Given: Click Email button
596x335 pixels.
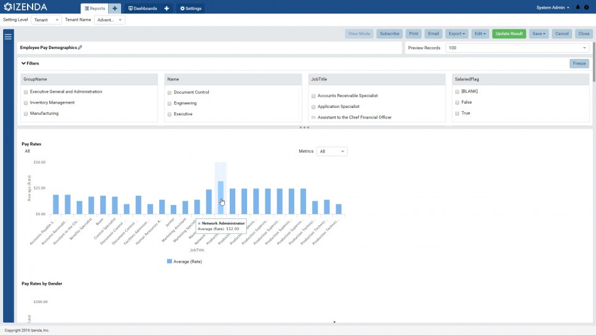Looking at the screenshot, I should click(433, 34).
